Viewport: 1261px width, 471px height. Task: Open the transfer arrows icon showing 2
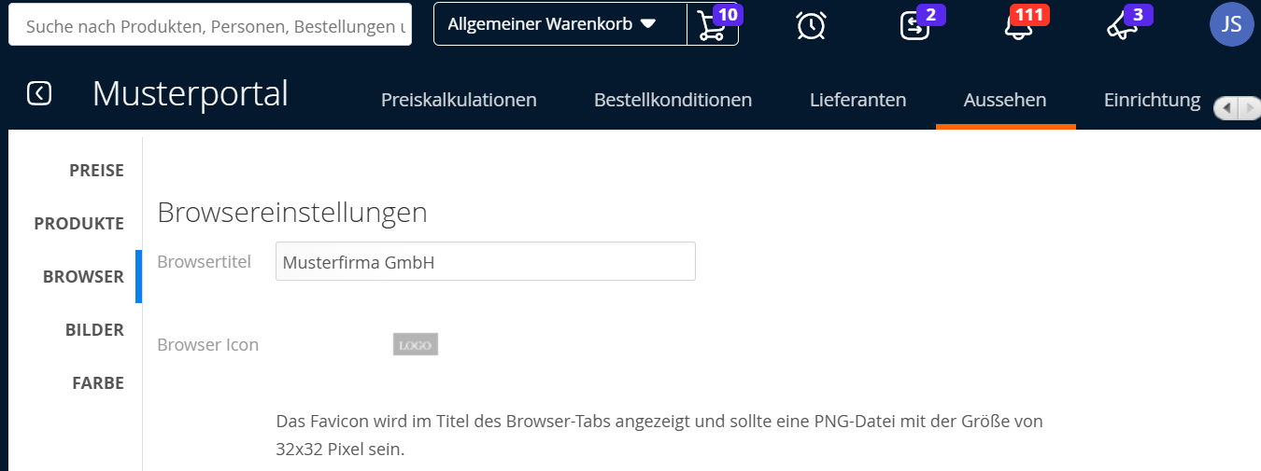pyautogui.click(x=915, y=25)
